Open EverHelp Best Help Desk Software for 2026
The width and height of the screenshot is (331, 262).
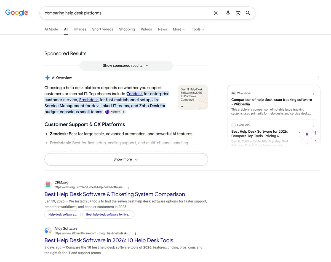[260, 134]
